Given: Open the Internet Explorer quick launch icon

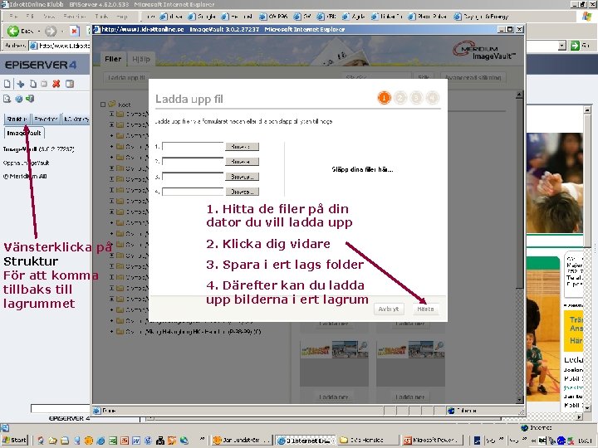Looking at the screenshot, I should click(101, 441).
